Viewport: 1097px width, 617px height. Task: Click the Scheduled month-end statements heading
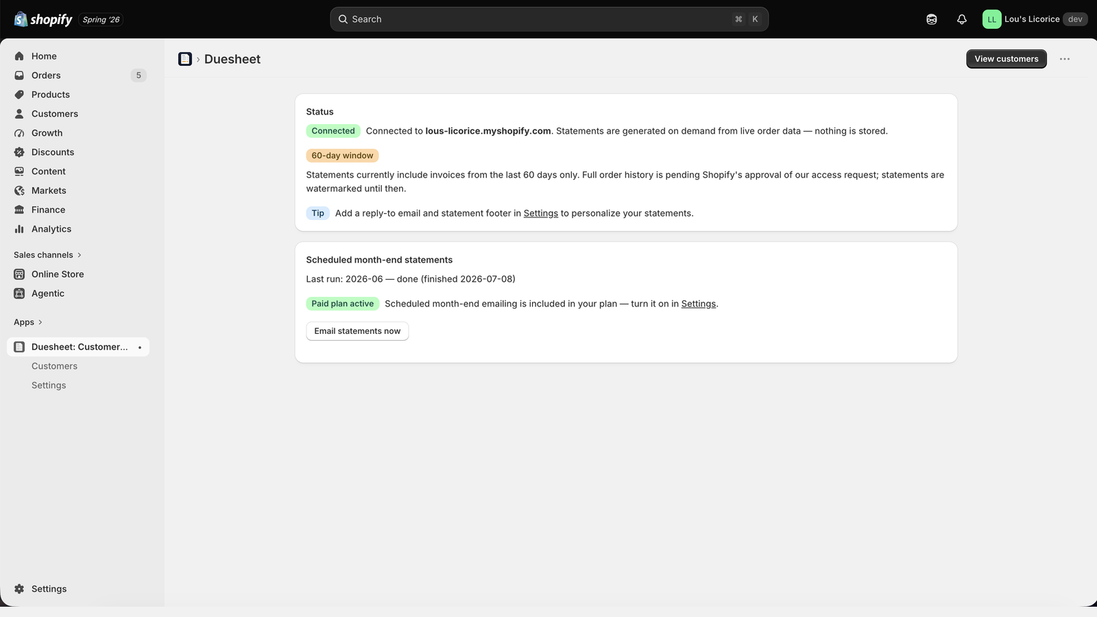379,260
